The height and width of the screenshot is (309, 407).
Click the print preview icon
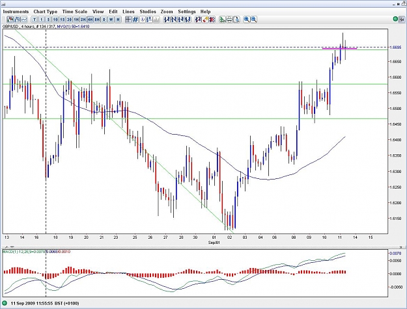[x=236, y=20]
